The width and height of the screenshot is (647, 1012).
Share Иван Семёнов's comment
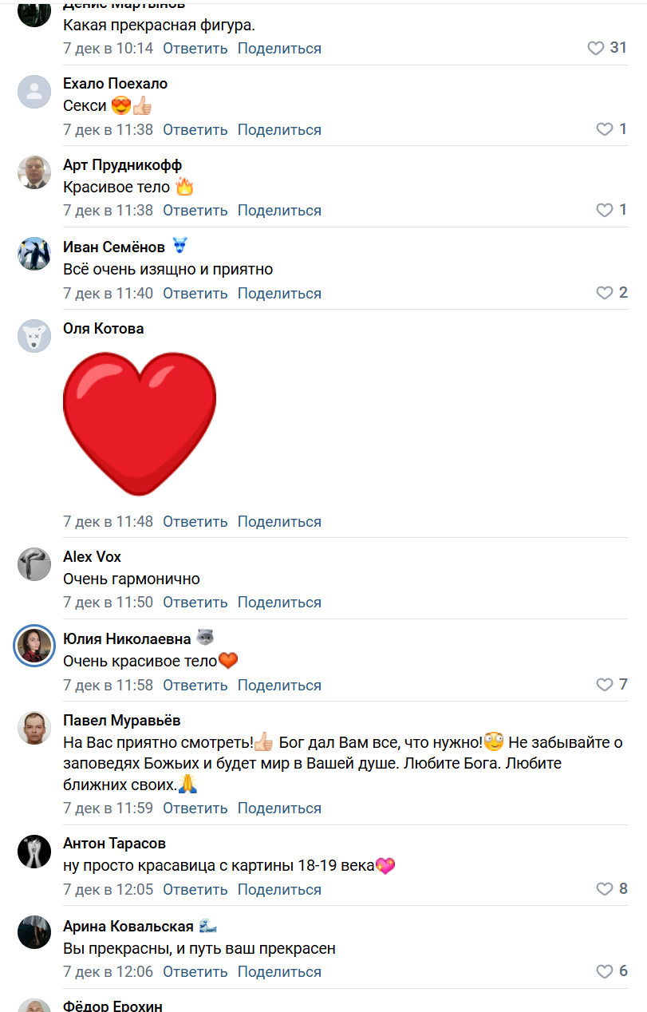[279, 293]
